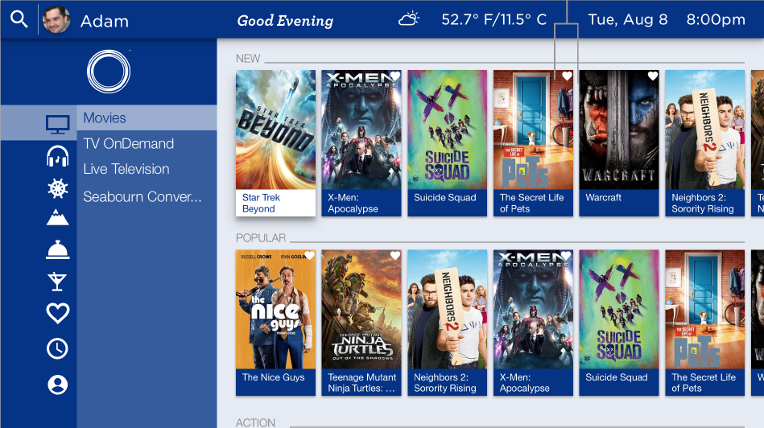Click the 8:00pm time display
This screenshot has width=764, height=428.
click(716, 19)
